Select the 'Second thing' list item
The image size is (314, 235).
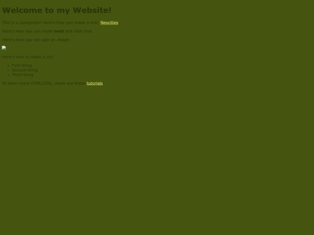tap(24, 70)
